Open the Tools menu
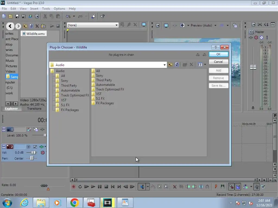 [46, 8]
